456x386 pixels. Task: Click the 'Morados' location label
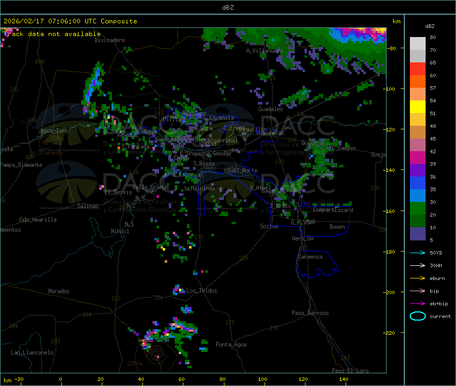point(59,291)
